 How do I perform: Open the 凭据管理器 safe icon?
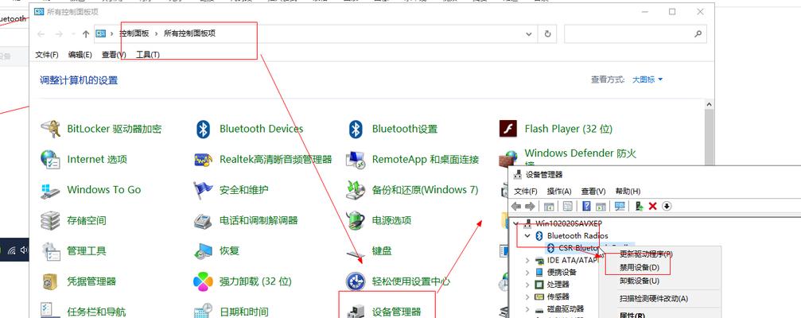tap(50, 281)
